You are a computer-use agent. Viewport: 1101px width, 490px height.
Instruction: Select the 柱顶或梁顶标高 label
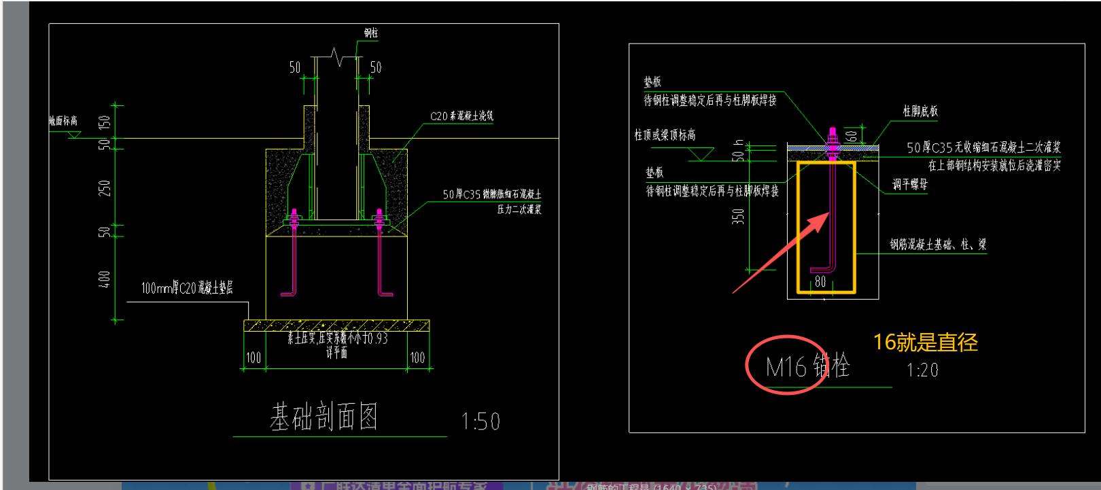[665, 135]
